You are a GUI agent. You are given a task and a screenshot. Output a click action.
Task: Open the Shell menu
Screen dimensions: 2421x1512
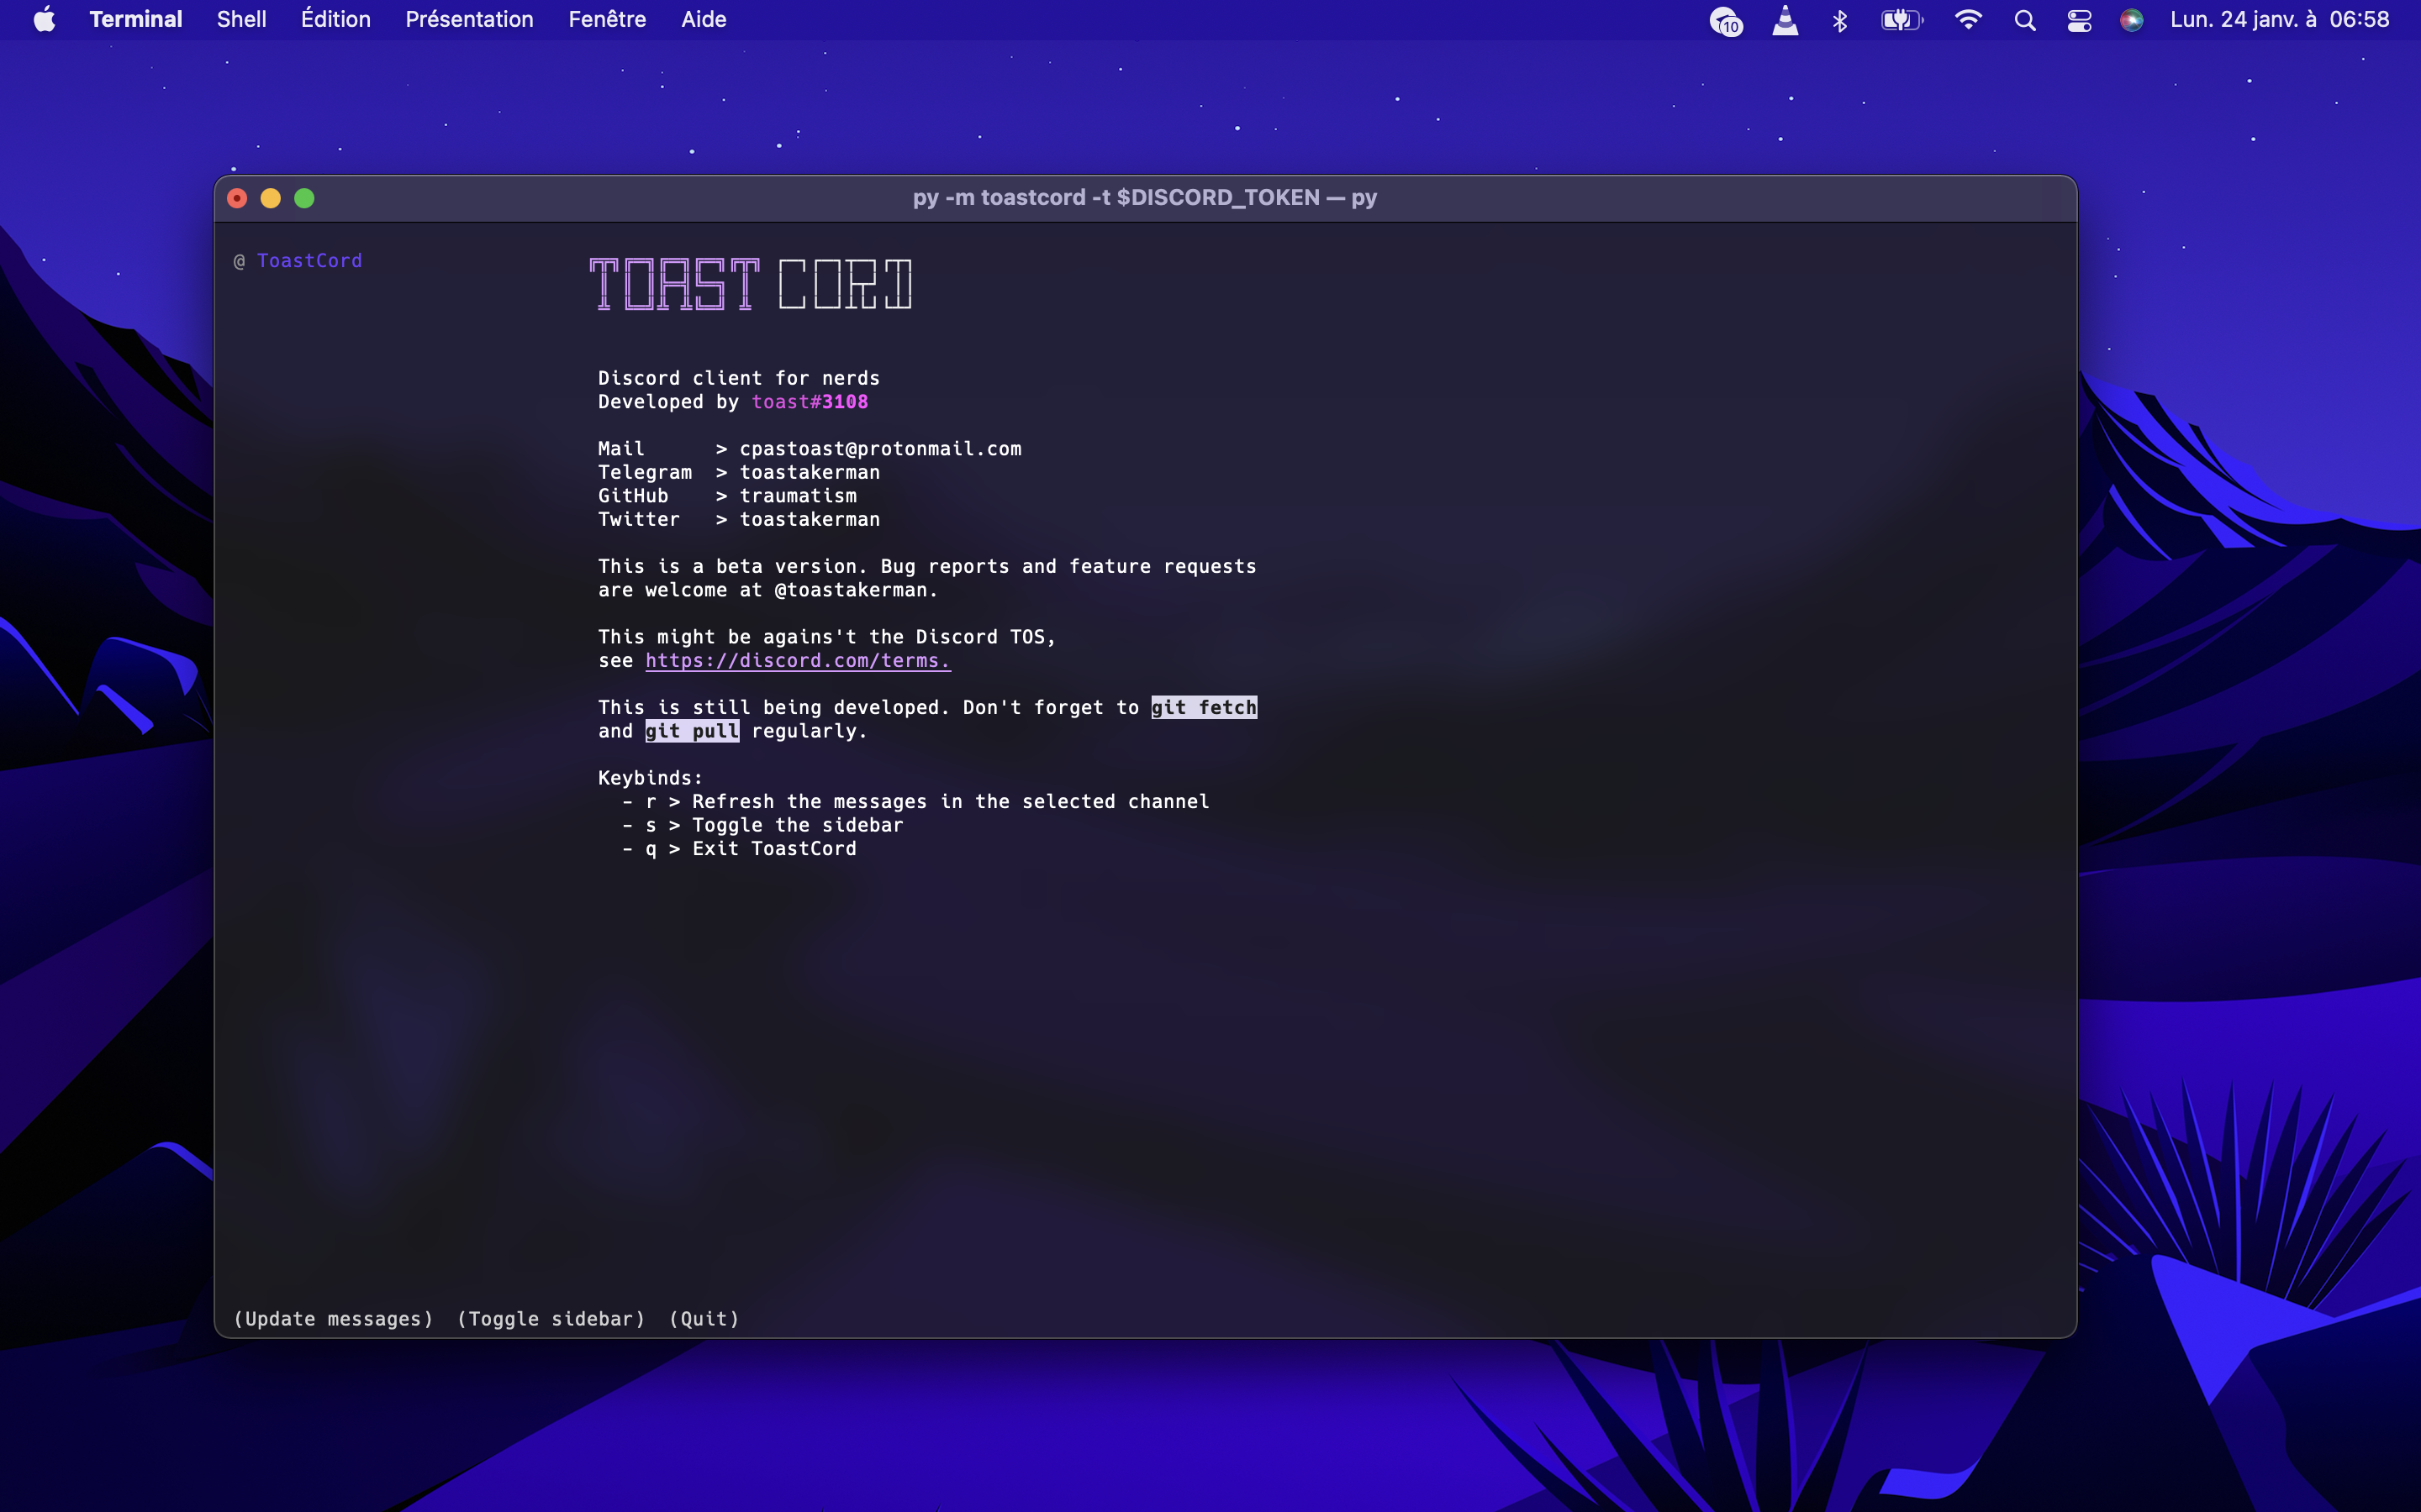click(x=241, y=19)
